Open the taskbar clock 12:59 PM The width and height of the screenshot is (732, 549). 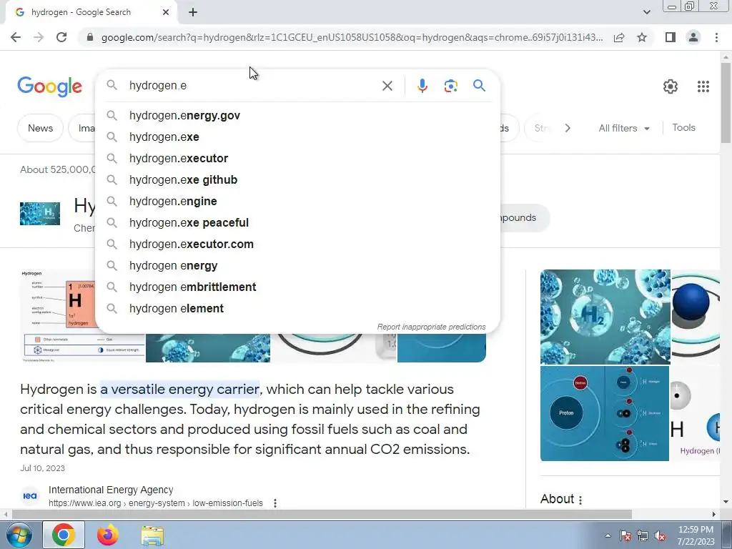696,535
